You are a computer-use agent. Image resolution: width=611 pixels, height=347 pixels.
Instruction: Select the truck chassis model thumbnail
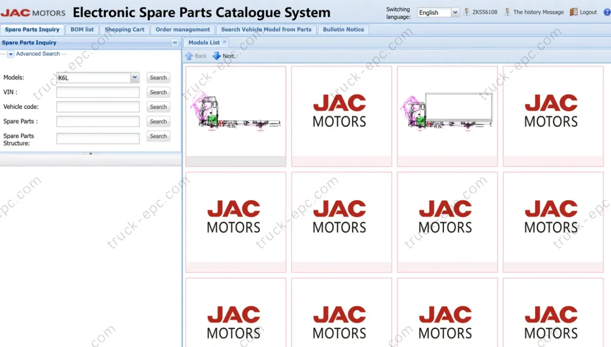[235, 116]
